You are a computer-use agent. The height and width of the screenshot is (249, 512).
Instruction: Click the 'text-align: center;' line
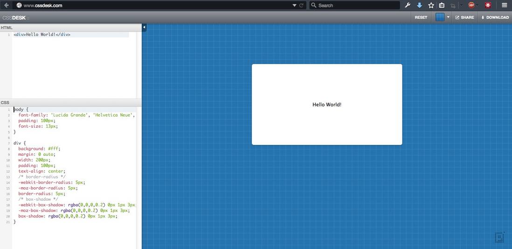tap(42, 171)
